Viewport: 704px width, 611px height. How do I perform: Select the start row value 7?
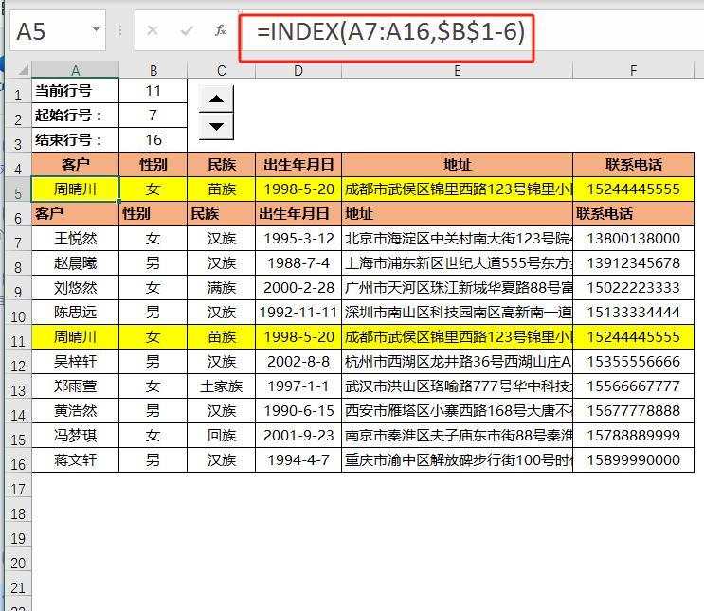coord(153,116)
